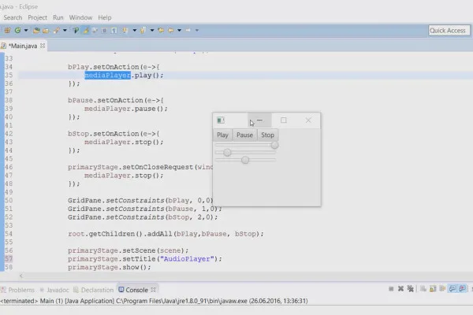Toggle Console Scroll Lock icon
Screen dimensions: 473x315
(x=433, y=289)
